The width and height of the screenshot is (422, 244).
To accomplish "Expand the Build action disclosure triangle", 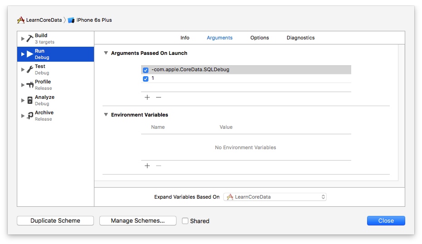I will (23, 39).
